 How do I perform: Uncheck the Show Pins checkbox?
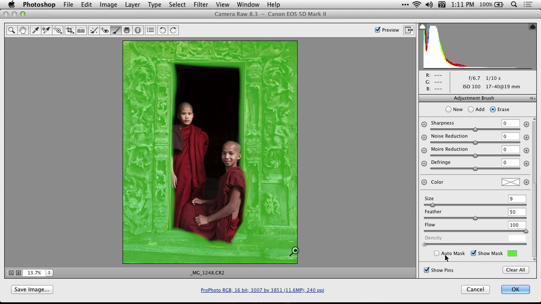[426, 270]
